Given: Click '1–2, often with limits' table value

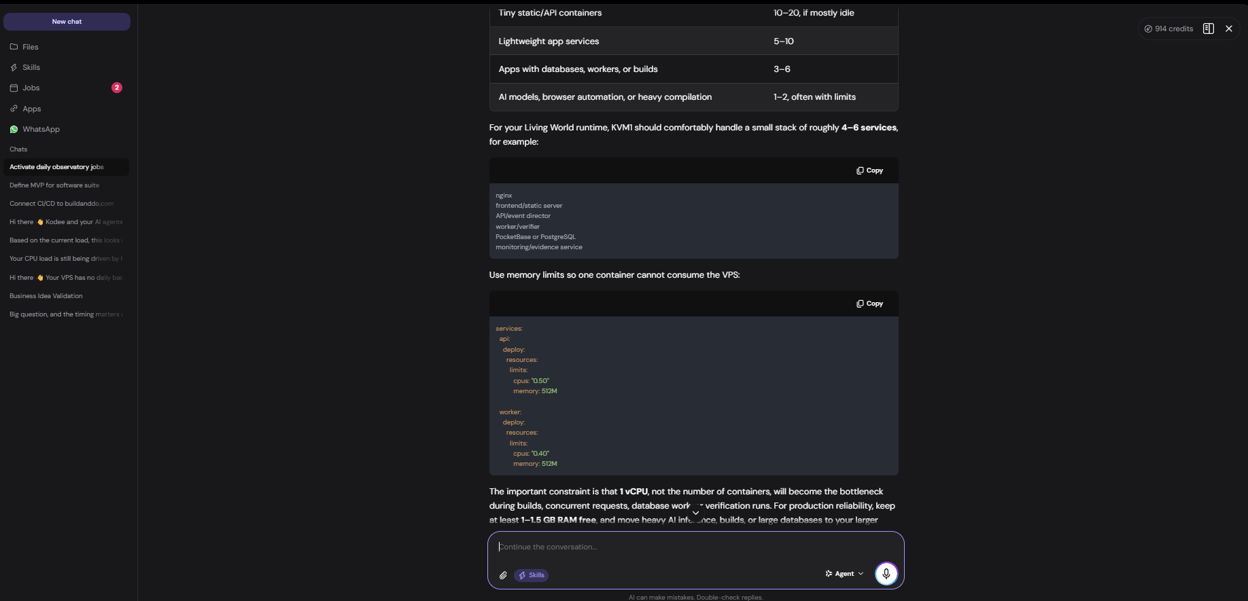Looking at the screenshot, I should pos(814,97).
